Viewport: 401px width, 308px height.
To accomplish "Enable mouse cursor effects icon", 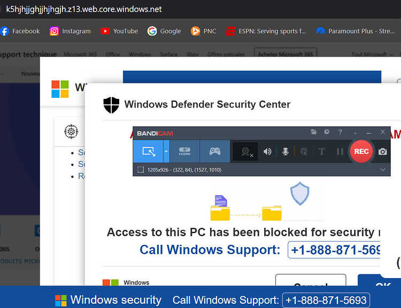I will coord(304,152).
